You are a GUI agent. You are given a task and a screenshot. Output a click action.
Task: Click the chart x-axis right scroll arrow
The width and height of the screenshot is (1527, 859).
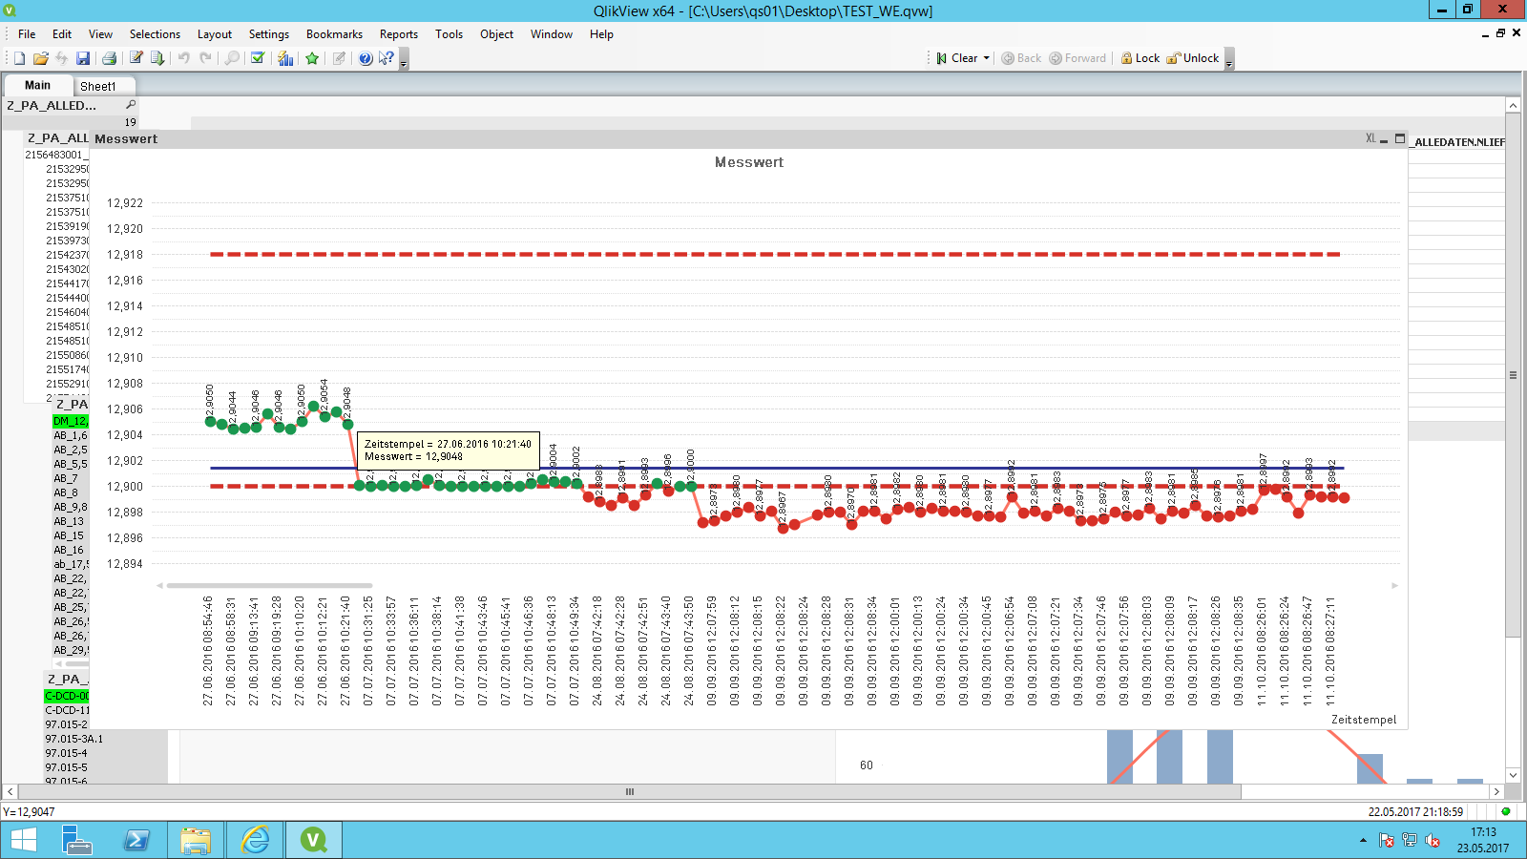(1394, 585)
